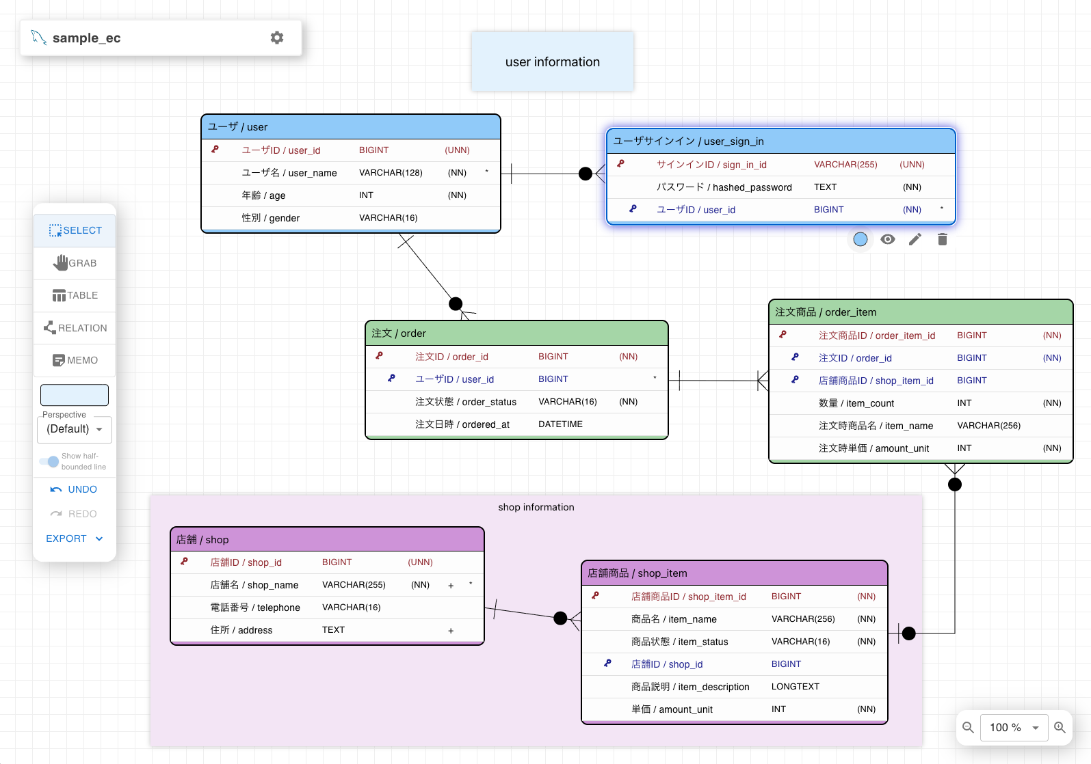Screen dimensions: 1091x764
Task: Click foreign key icon of user_id in user_sign_in
Action: pos(633,209)
